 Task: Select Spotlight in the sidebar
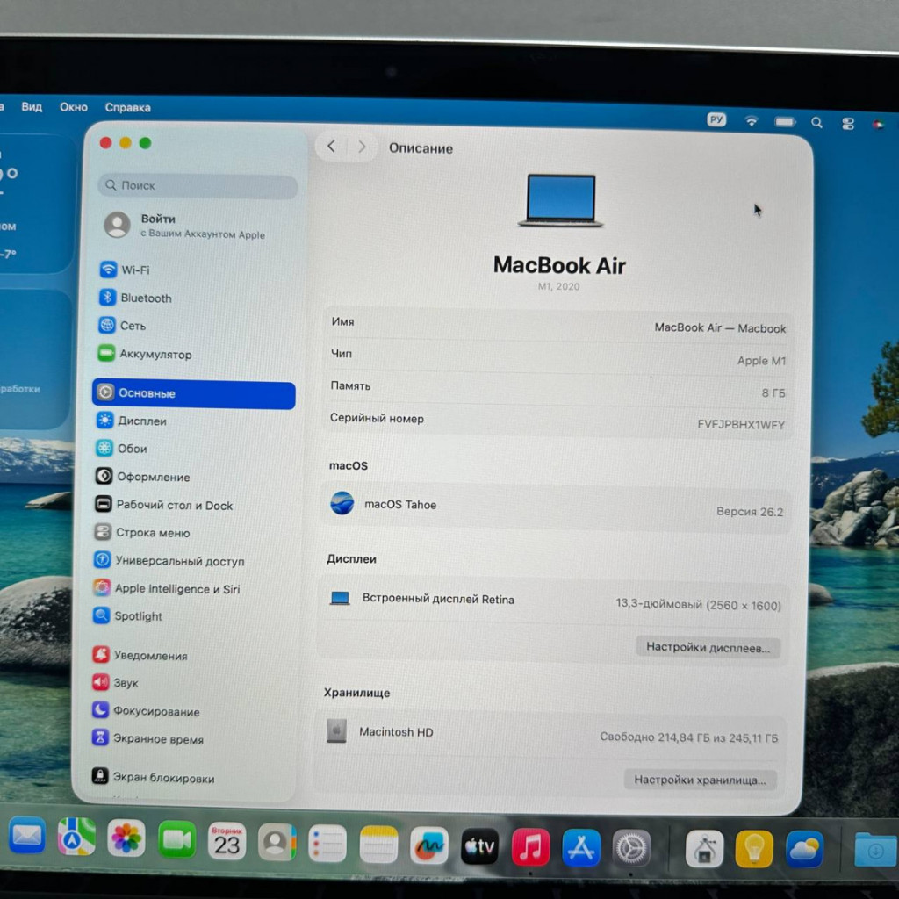[138, 616]
